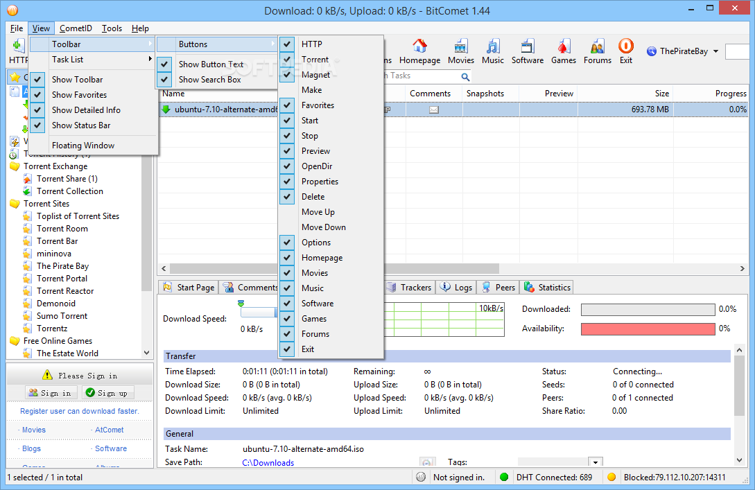Click the mininova site icon

[x=28, y=254]
